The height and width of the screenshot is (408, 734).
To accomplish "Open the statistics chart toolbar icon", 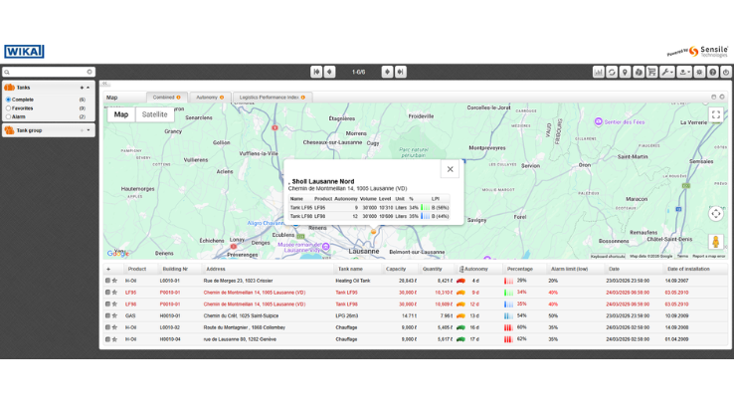I will click(x=599, y=72).
